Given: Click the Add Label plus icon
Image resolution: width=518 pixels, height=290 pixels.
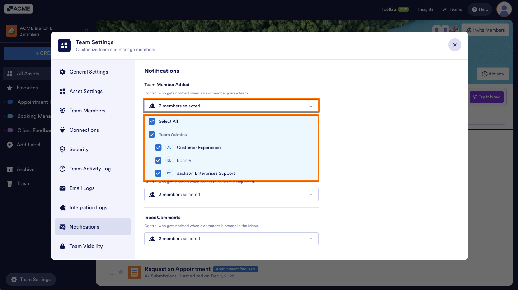Looking at the screenshot, I should click(x=10, y=145).
